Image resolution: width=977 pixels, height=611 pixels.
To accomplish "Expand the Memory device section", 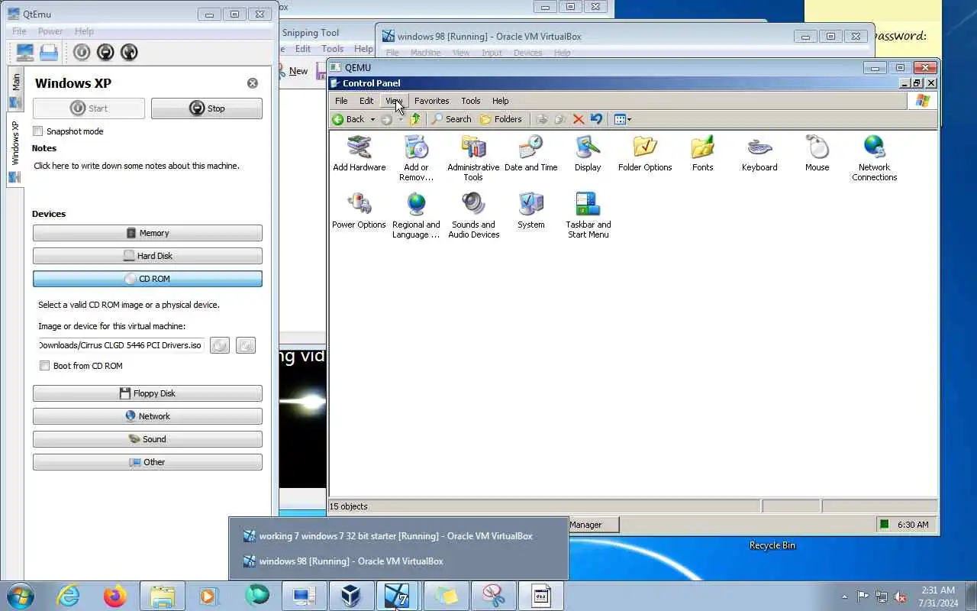I will [147, 233].
